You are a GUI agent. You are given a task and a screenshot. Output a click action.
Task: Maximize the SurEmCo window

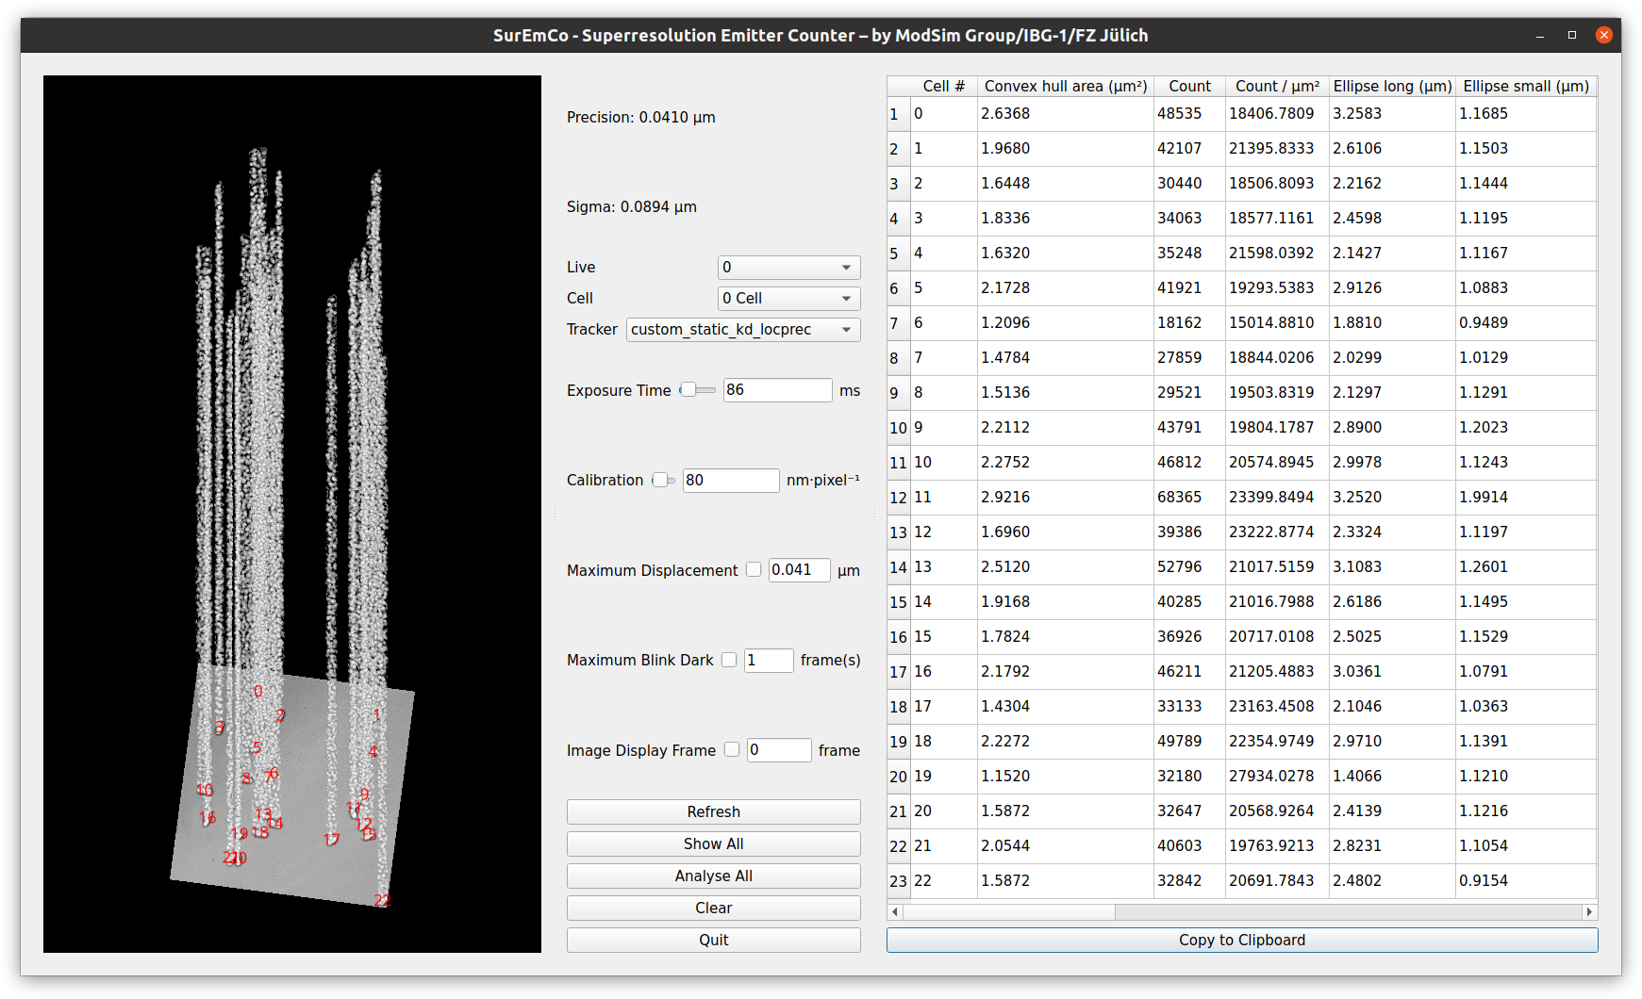point(1572,35)
